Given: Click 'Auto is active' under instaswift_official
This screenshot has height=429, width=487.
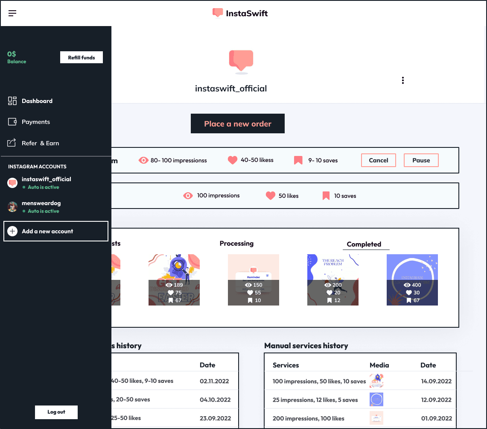Looking at the screenshot, I should point(44,187).
